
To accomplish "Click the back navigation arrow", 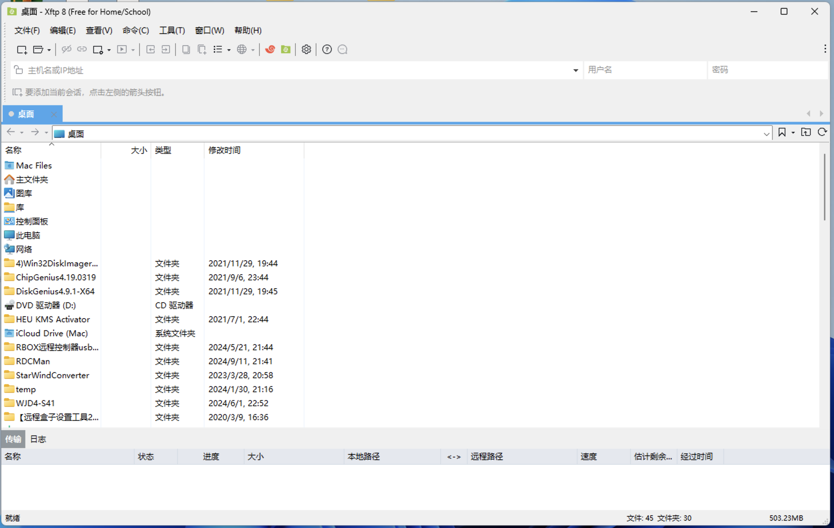I will pos(11,132).
